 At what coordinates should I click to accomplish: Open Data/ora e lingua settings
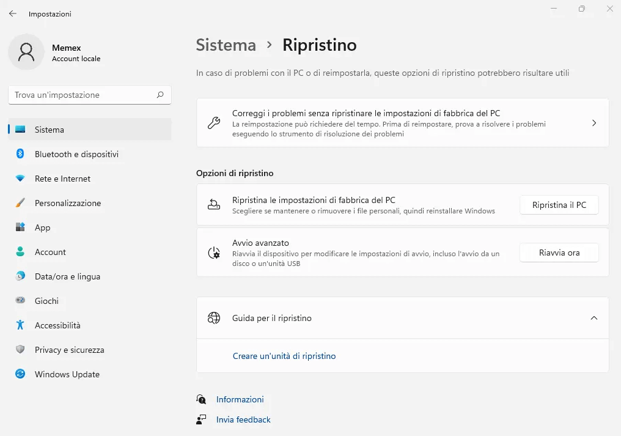[67, 276]
